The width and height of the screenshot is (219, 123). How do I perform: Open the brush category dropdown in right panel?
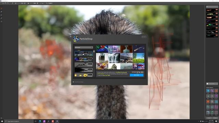(212, 7)
